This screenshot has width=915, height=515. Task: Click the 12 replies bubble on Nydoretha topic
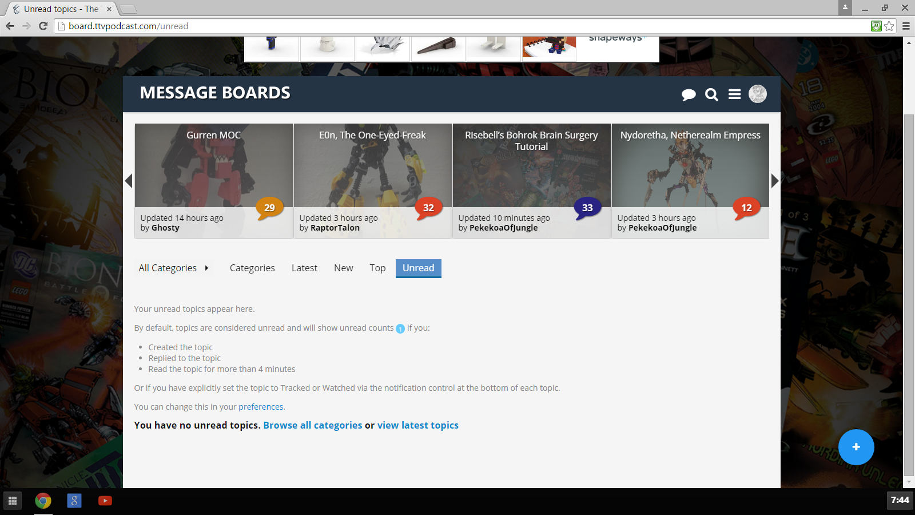click(x=746, y=208)
